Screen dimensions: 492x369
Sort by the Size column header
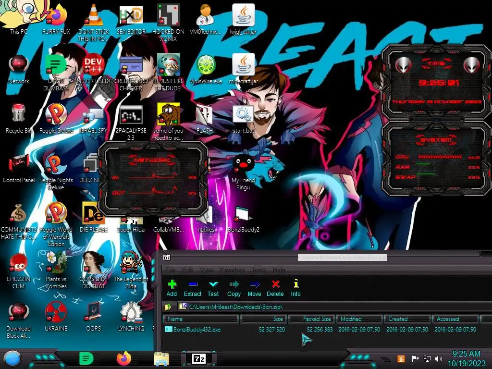(263, 319)
